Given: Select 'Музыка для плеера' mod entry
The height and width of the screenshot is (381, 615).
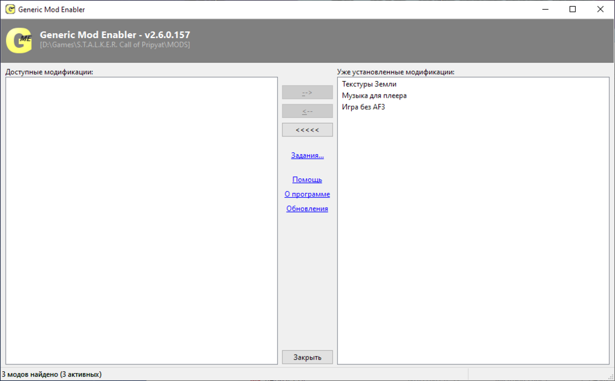Looking at the screenshot, I should pos(374,95).
